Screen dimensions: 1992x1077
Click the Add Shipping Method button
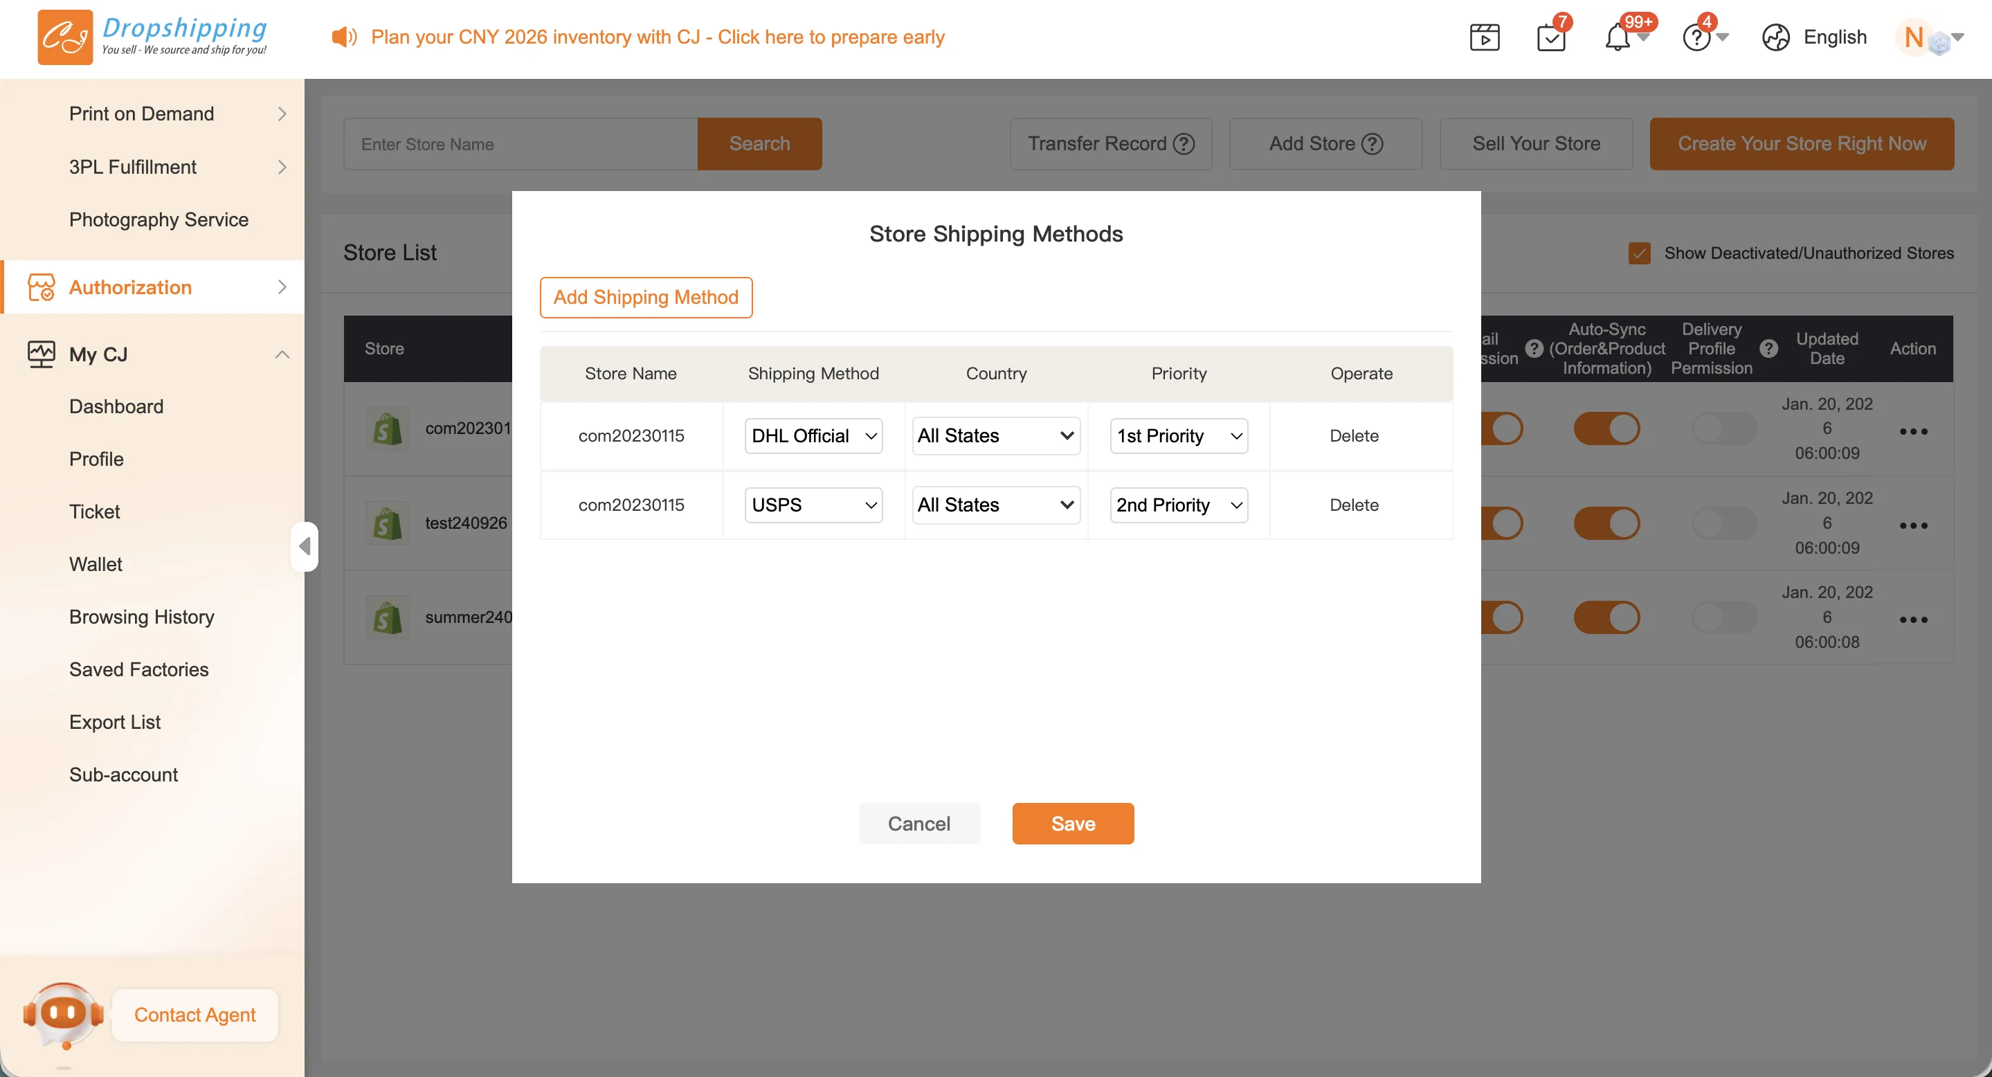click(646, 297)
